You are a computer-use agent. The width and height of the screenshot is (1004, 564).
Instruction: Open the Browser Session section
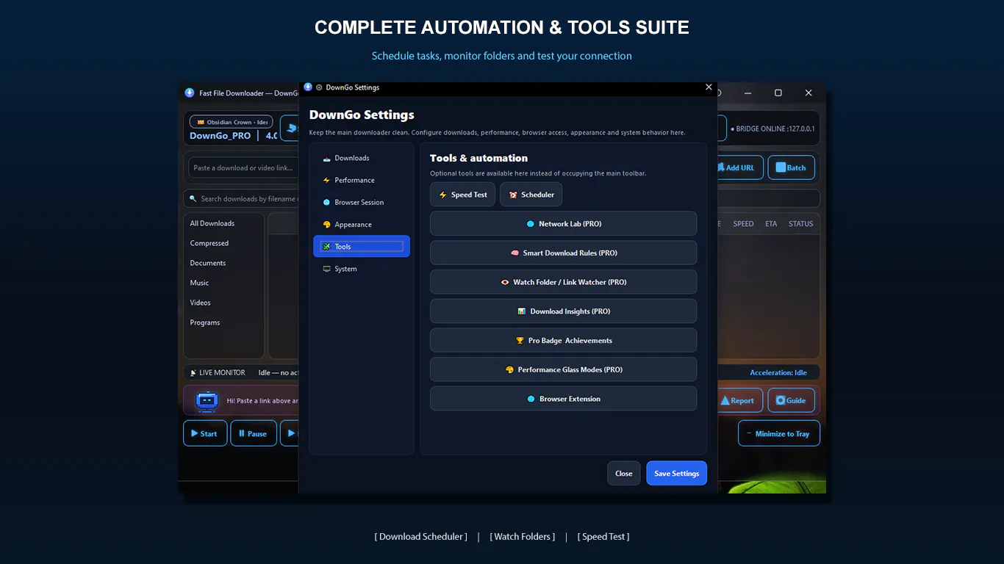(x=361, y=202)
